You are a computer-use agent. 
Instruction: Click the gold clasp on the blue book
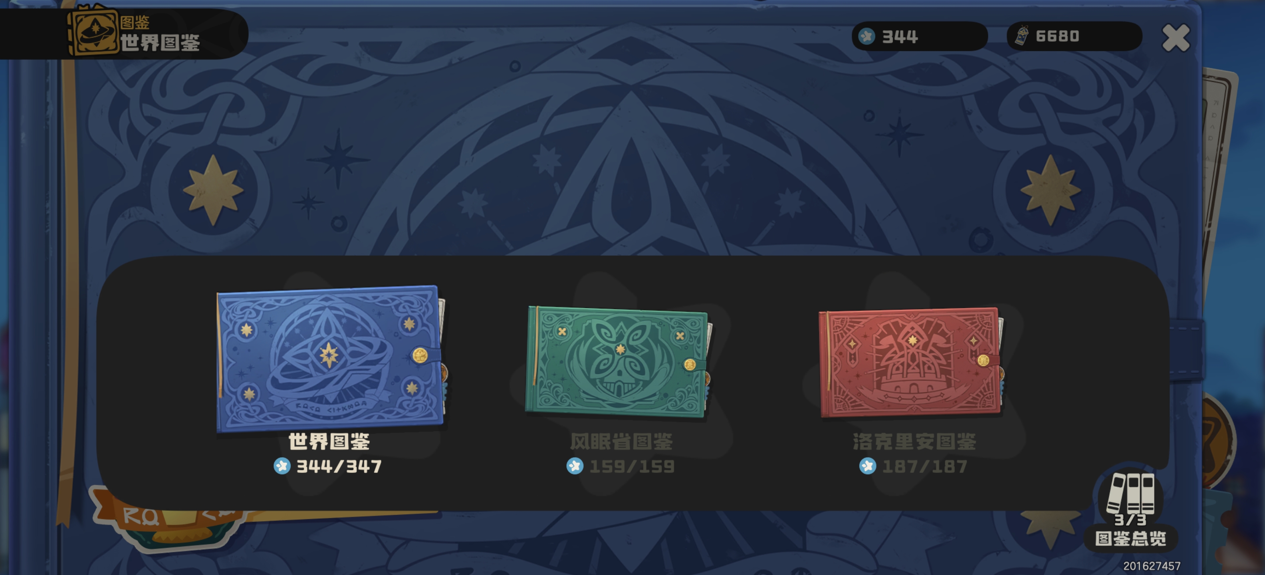pyautogui.click(x=420, y=355)
